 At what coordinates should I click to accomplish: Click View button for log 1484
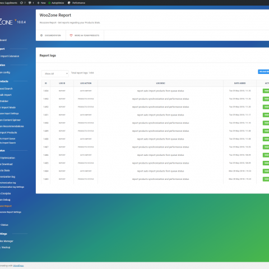[266, 171]
